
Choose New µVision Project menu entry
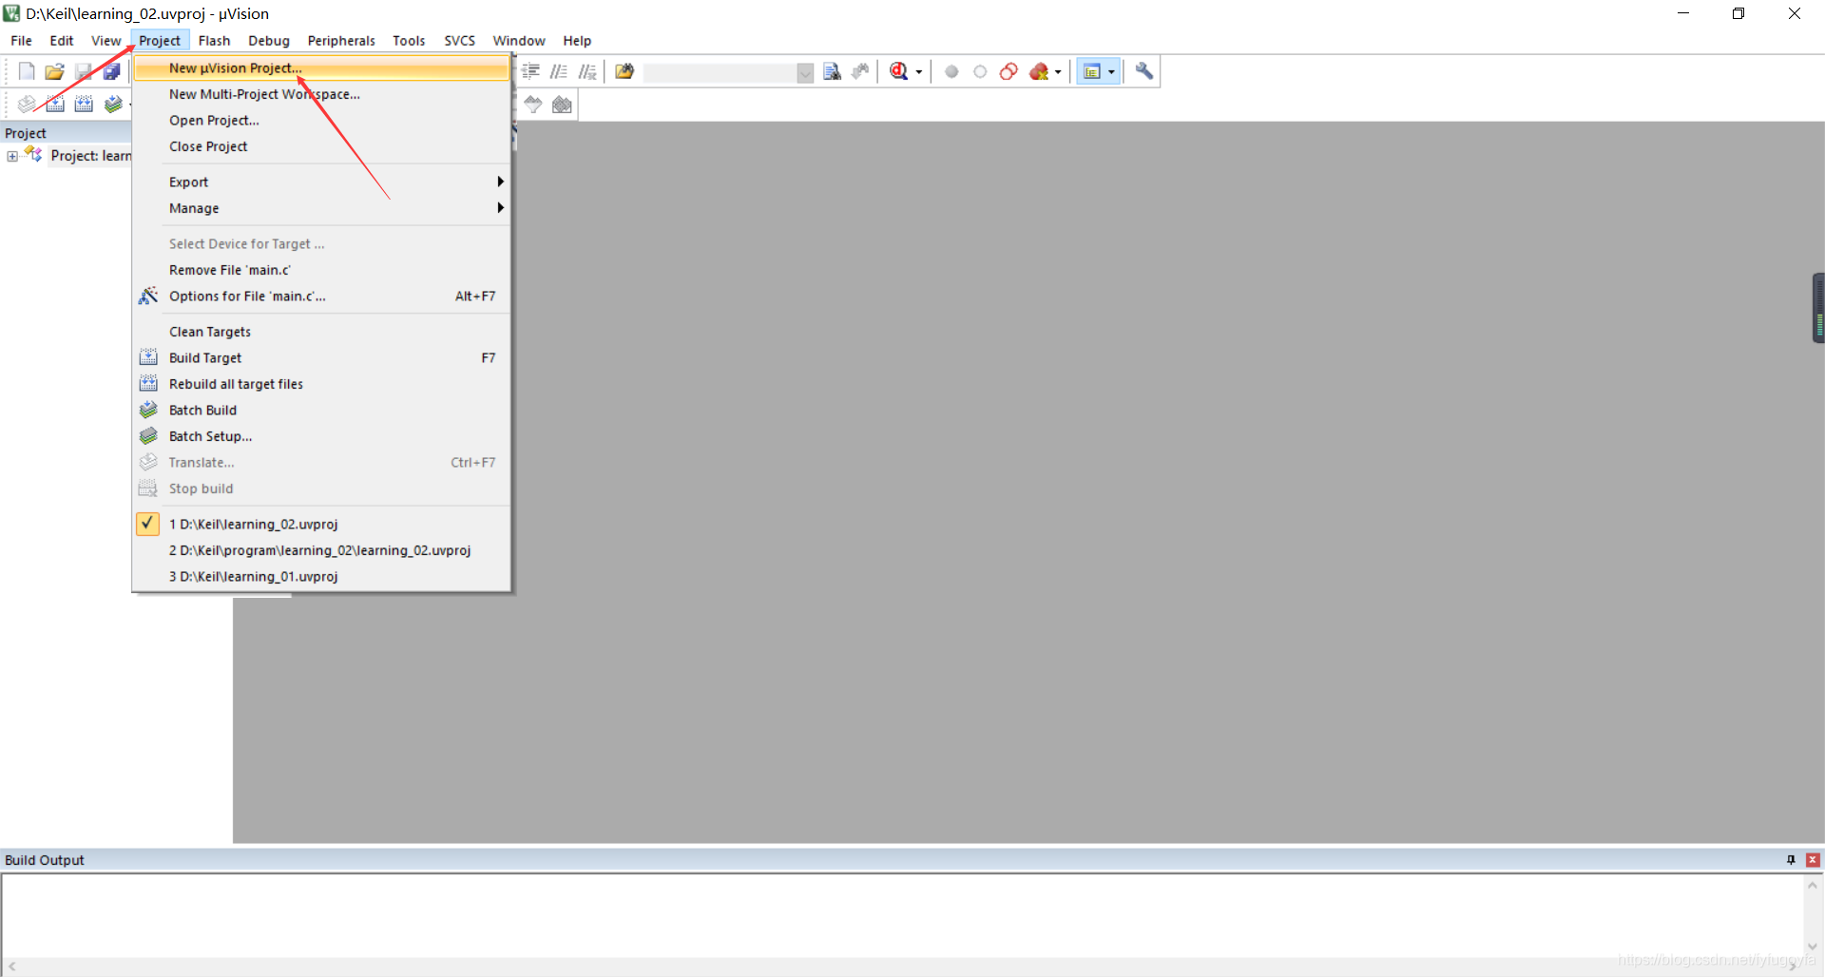[x=321, y=67]
